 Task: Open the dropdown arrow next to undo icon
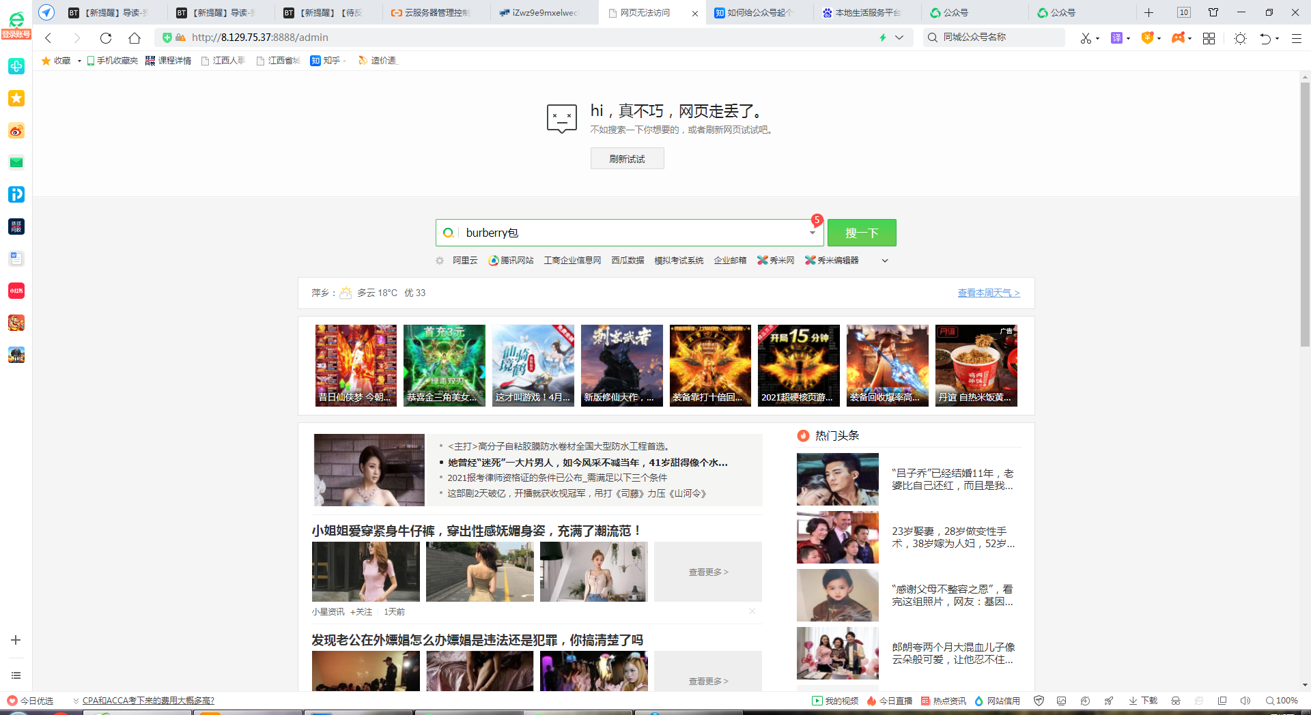[1277, 39]
